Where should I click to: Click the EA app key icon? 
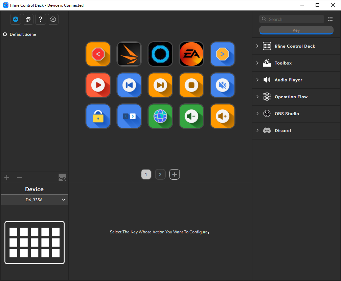pyautogui.click(x=191, y=54)
